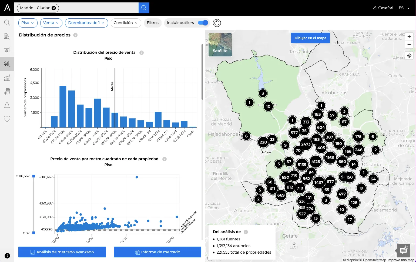Click the 2473 map cluster

[306, 144]
